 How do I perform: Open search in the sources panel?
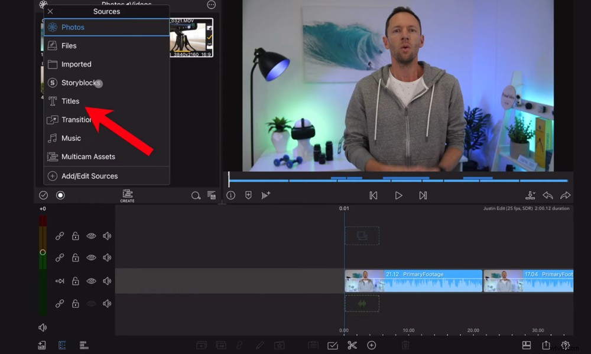(x=196, y=195)
